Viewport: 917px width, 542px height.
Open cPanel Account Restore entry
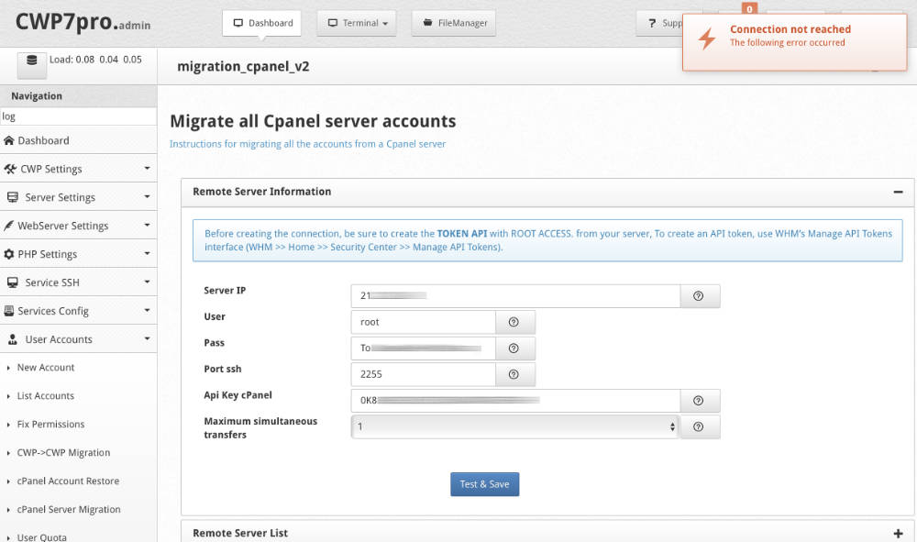click(69, 481)
